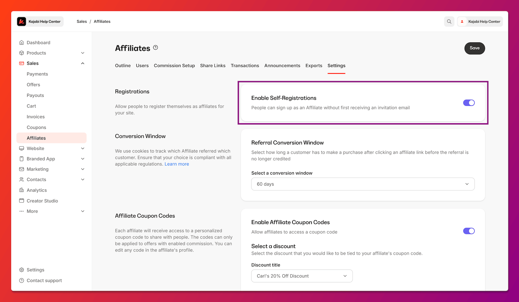
Task: Click the Kajabi logo icon
Action: pos(21,21)
